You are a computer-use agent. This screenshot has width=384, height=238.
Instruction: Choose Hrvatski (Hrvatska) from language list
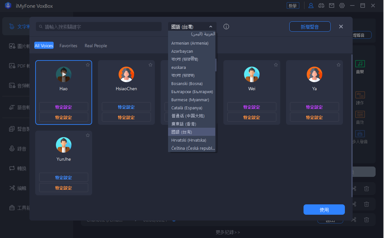pos(191,140)
